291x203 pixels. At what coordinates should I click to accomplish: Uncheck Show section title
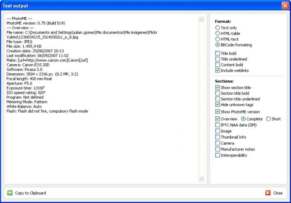[217, 88]
